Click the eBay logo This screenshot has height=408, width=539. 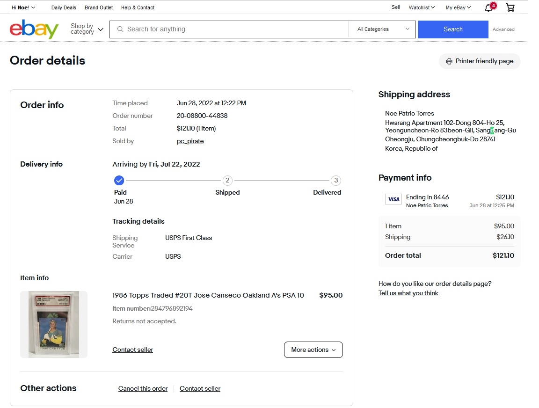[34, 29]
